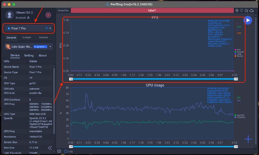Click the user profile avatar

(x=9, y=15)
